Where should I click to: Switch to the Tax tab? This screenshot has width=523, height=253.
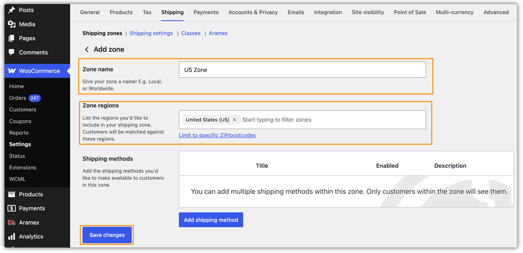[147, 13]
